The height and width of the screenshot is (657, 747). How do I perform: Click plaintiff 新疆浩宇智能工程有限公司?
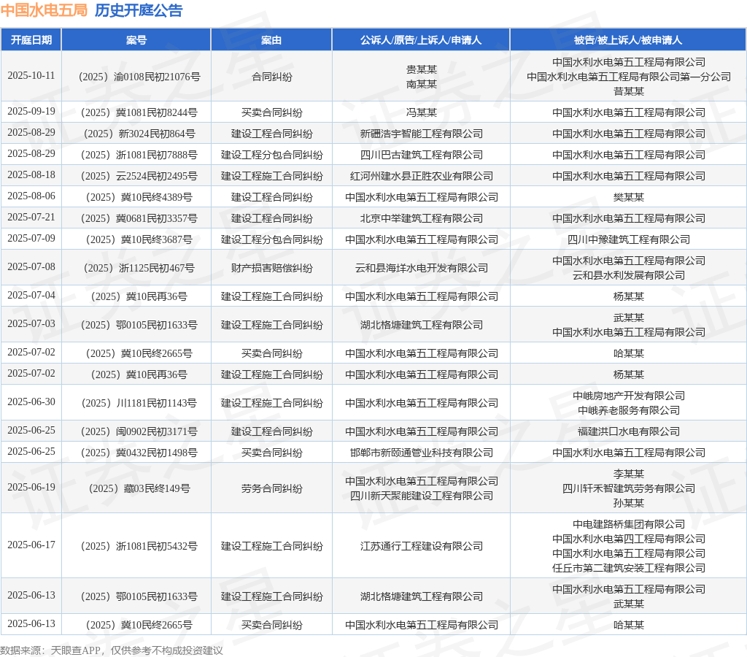pos(422,134)
